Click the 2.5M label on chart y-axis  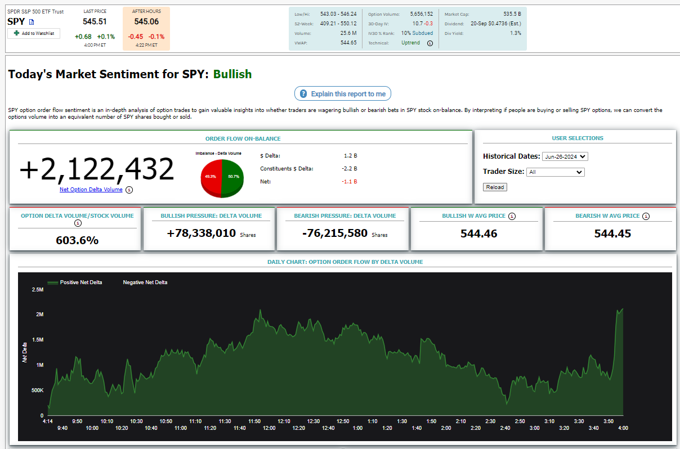[38, 289]
